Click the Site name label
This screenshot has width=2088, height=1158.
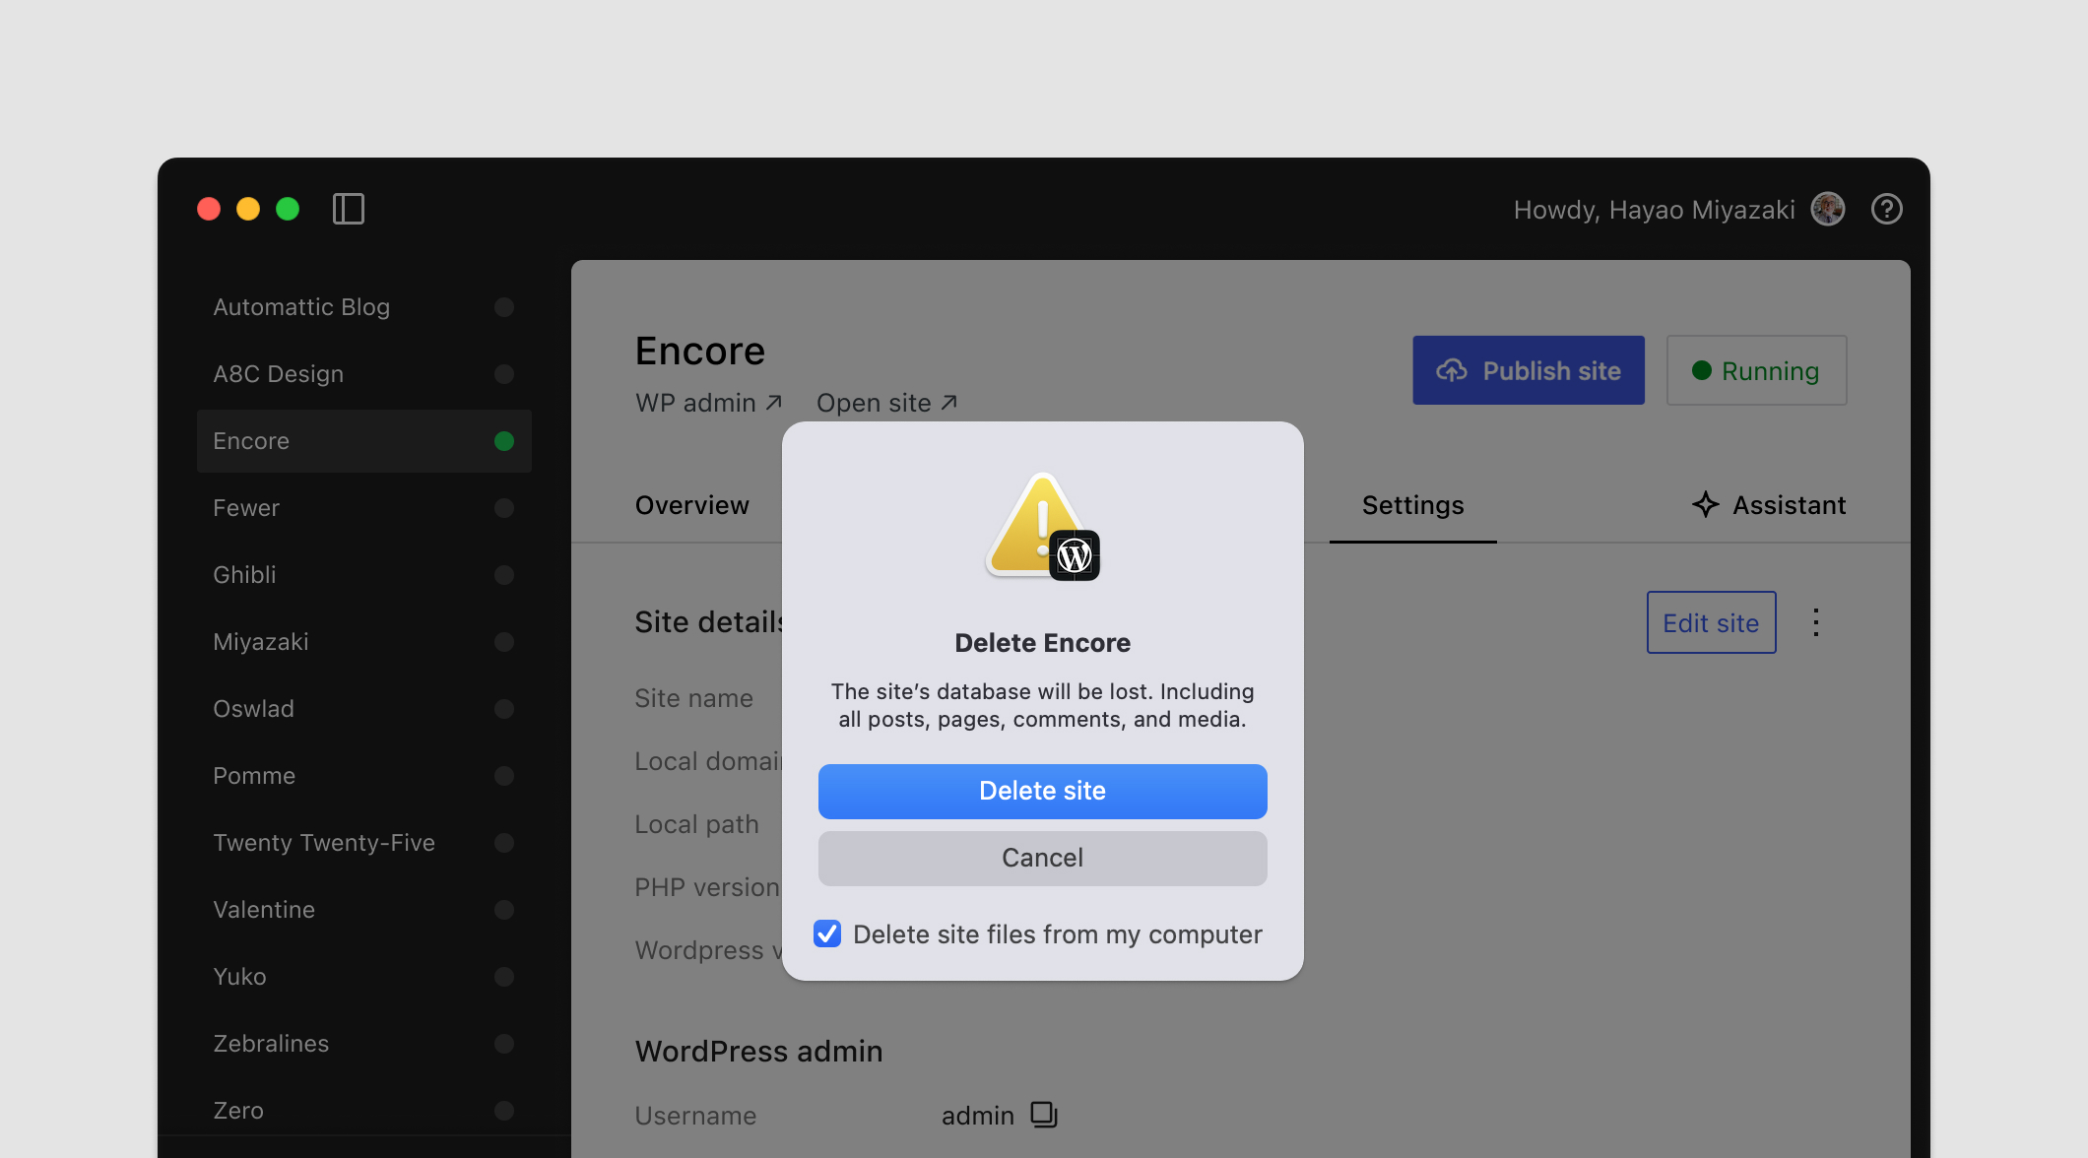pos(693,698)
